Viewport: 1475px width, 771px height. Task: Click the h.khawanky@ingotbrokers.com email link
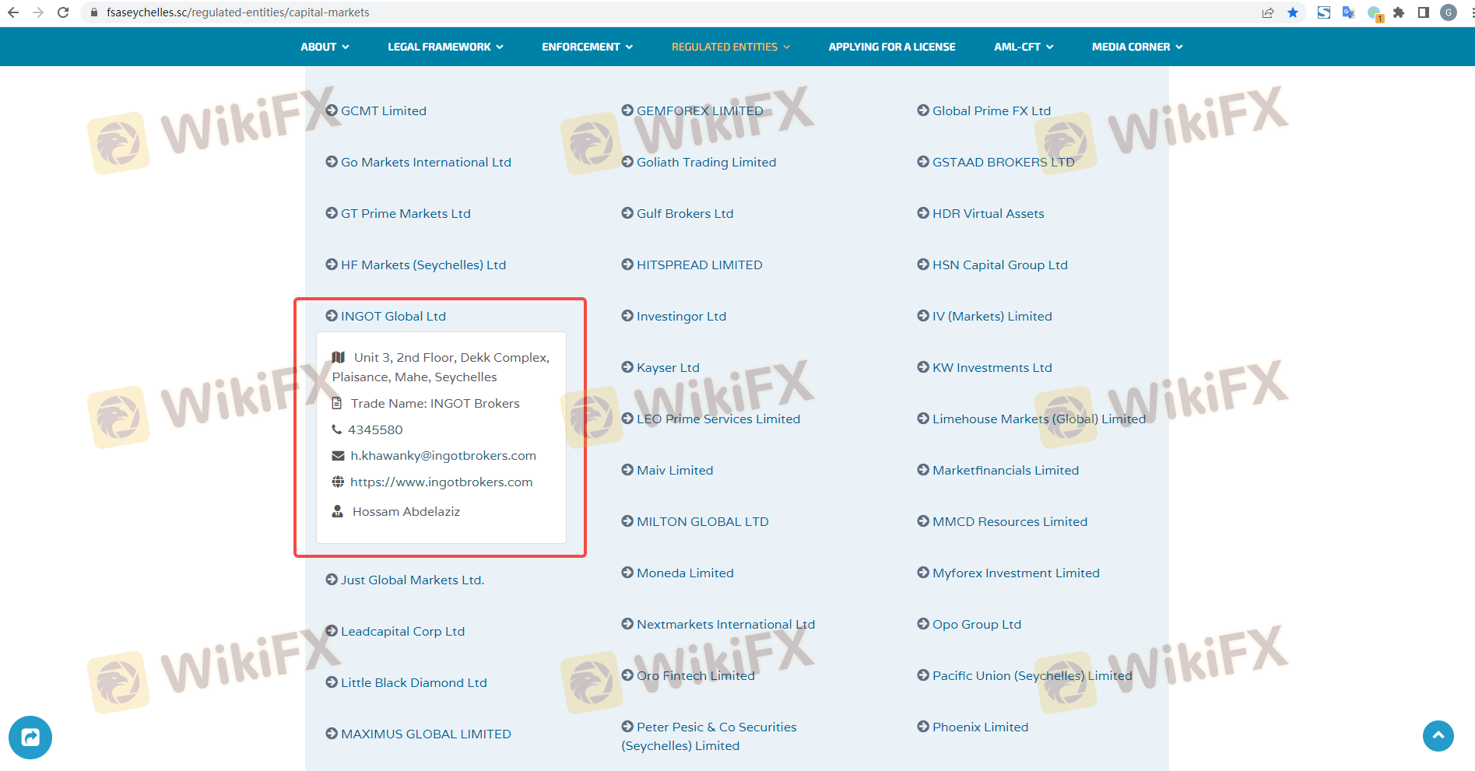pos(443,456)
